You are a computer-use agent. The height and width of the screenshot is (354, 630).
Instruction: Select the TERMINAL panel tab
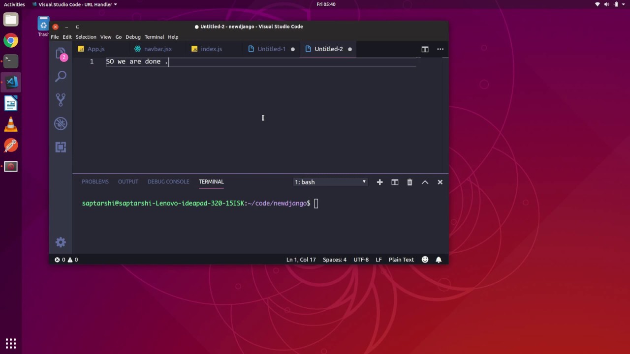tap(211, 182)
